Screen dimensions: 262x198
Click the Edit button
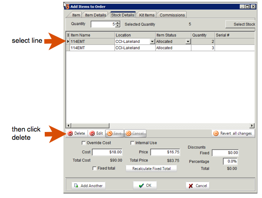click(96, 133)
